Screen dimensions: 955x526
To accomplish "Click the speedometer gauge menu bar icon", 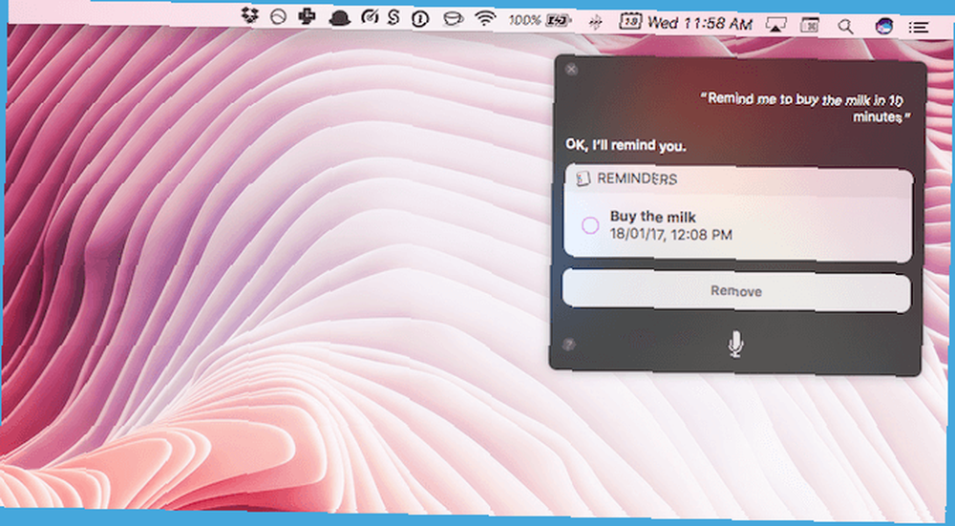I will 370,17.
